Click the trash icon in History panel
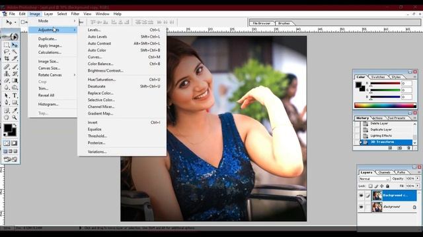 click(408, 147)
